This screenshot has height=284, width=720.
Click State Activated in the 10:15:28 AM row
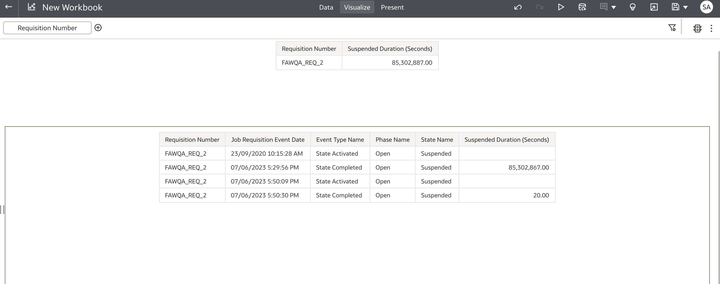[340, 153]
